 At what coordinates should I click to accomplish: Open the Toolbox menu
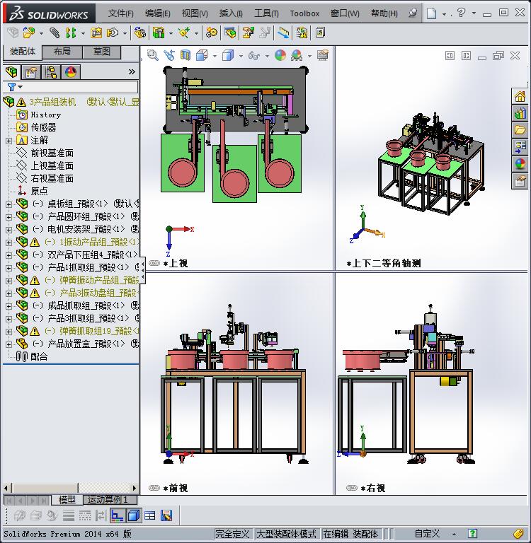[x=304, y=13]
